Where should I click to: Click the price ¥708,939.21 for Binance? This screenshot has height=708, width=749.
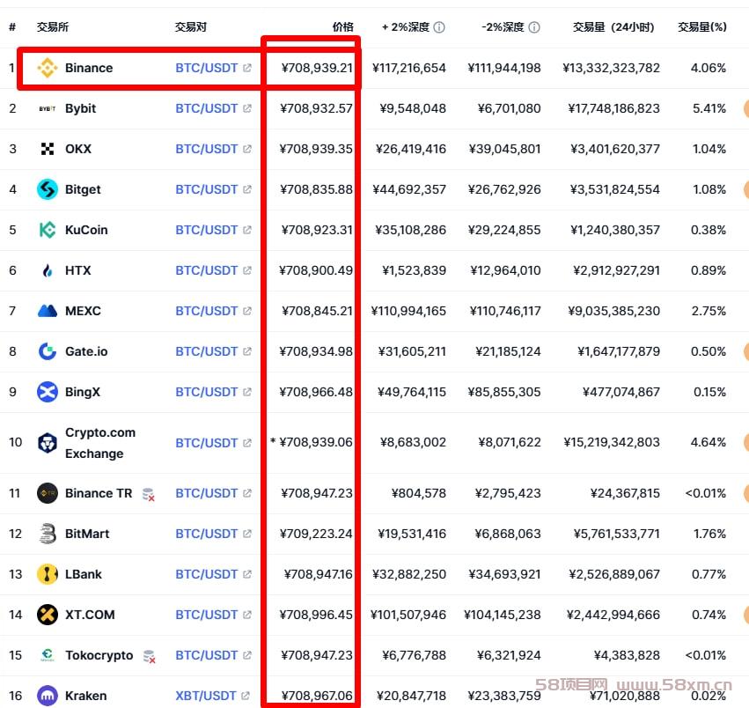[x=317, y=68]
